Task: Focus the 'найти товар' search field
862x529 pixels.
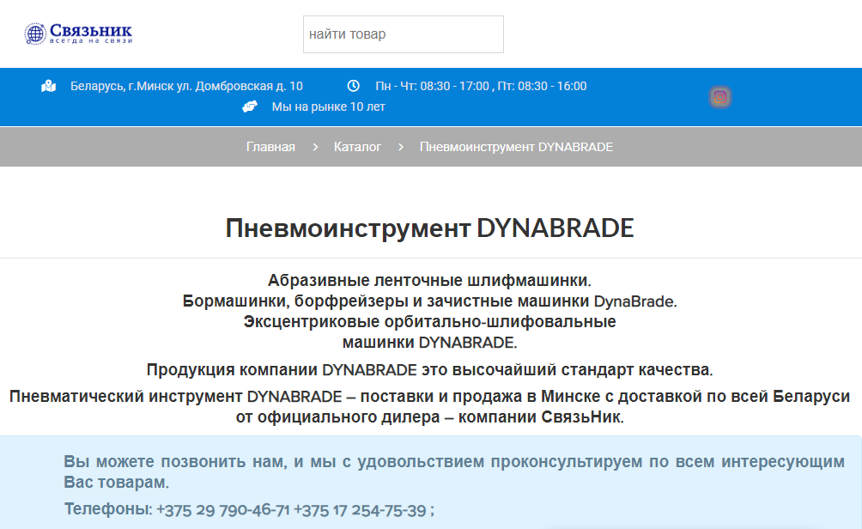Action: 403,34
